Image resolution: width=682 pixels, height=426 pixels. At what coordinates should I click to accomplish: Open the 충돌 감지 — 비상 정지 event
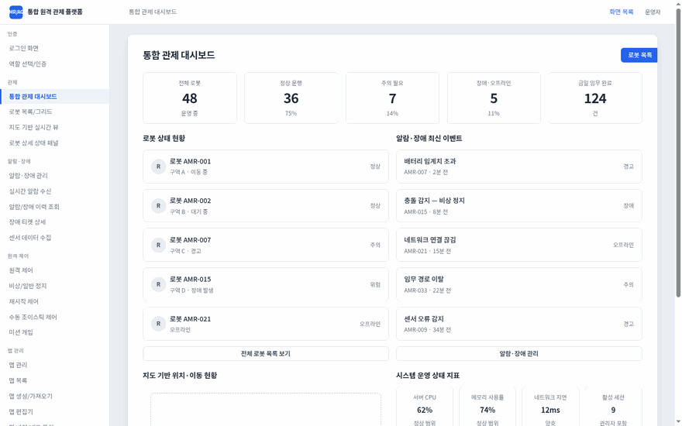tap(519, 205)
